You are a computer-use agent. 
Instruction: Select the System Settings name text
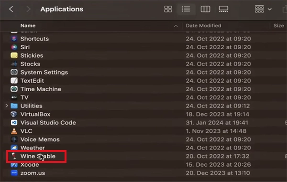[x=44, y=72]
